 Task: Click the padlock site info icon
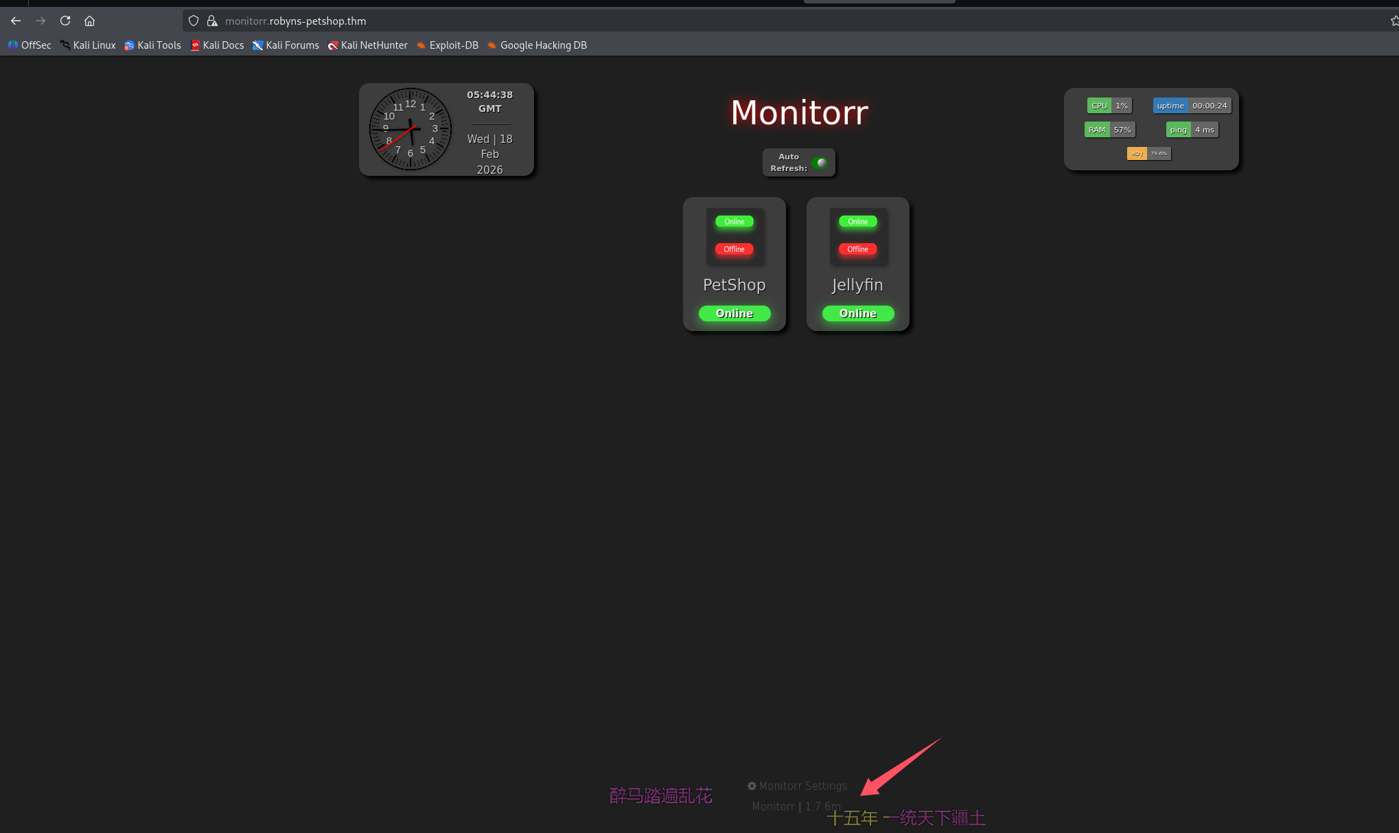click(212, 21)
